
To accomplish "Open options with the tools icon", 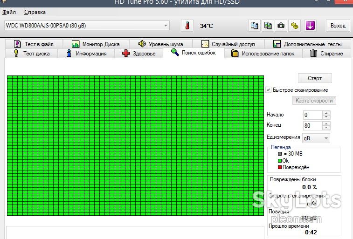I will (294, 26).
